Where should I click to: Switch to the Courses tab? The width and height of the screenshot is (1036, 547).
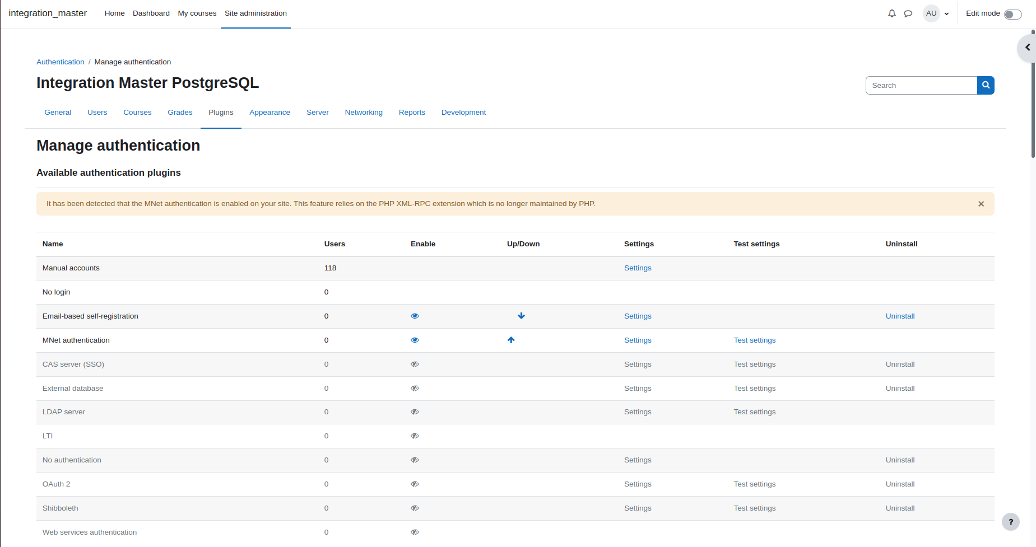pos(137,113)
